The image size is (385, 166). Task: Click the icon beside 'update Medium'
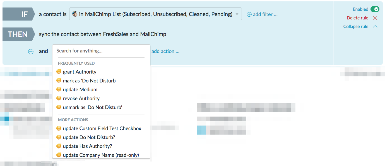point(59,89)
